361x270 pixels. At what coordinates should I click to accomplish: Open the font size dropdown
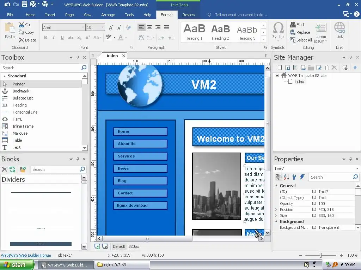[x=102, y=27]
